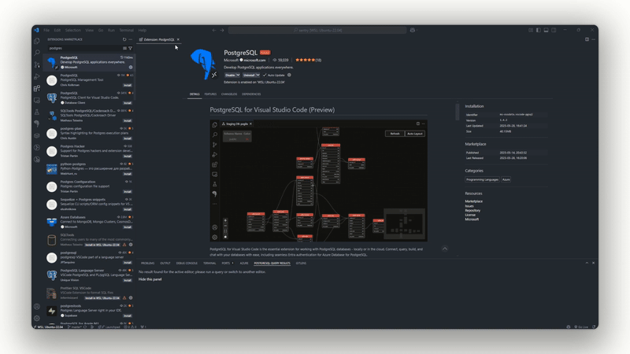
Task: Open the Copilot icon beside search bar
Action: click(x=412, y=30)
